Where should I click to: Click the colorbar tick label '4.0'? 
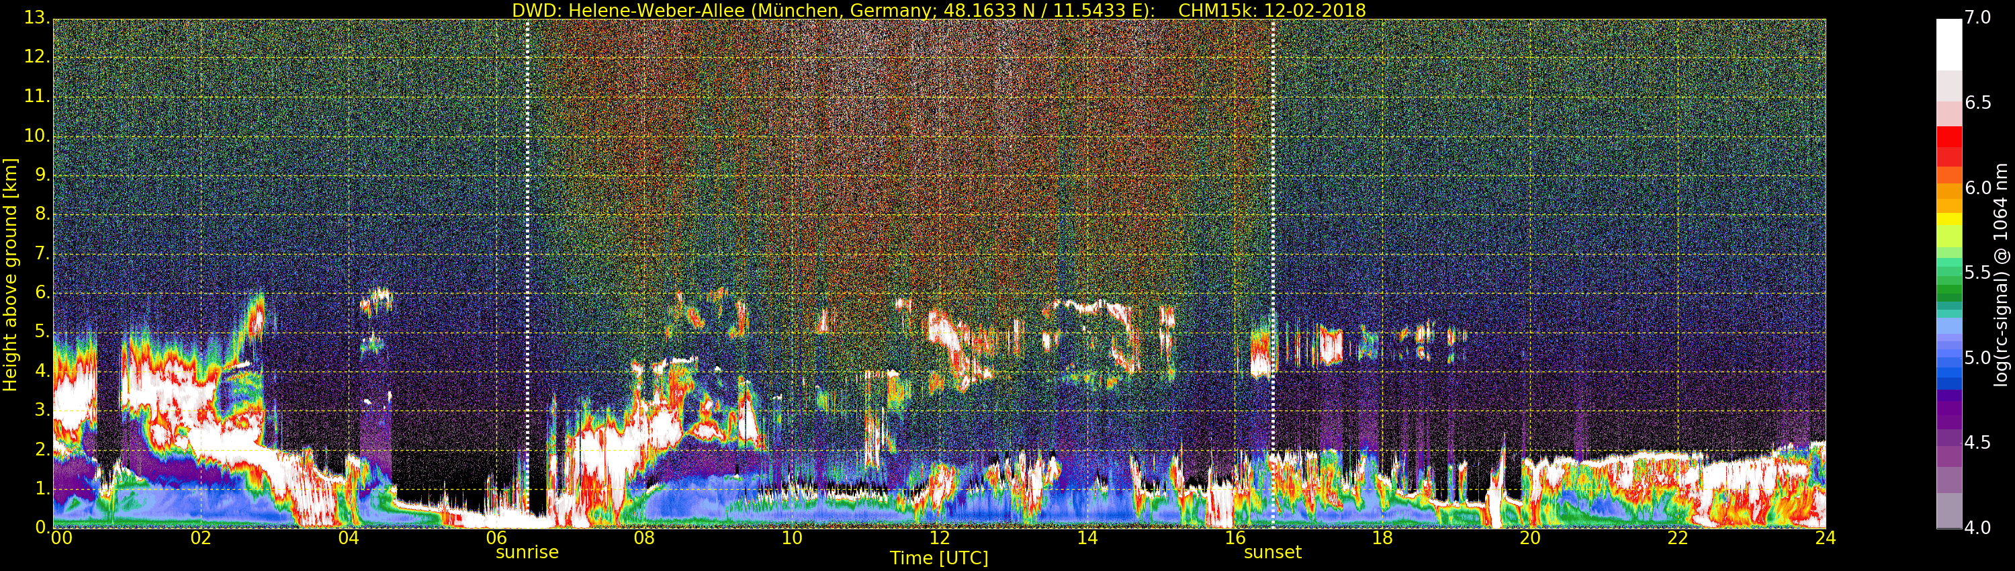point(1978,529)
